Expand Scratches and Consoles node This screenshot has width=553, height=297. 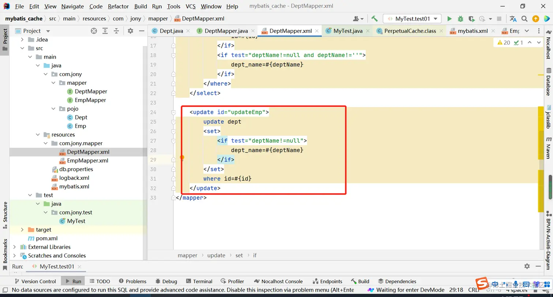click(15, 256)
